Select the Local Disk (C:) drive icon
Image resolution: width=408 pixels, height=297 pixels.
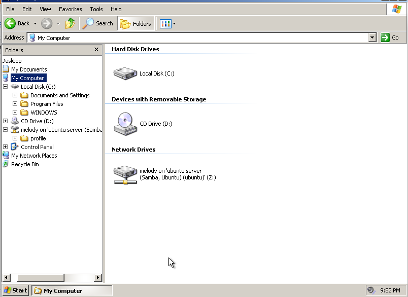[x=125, y=73]
